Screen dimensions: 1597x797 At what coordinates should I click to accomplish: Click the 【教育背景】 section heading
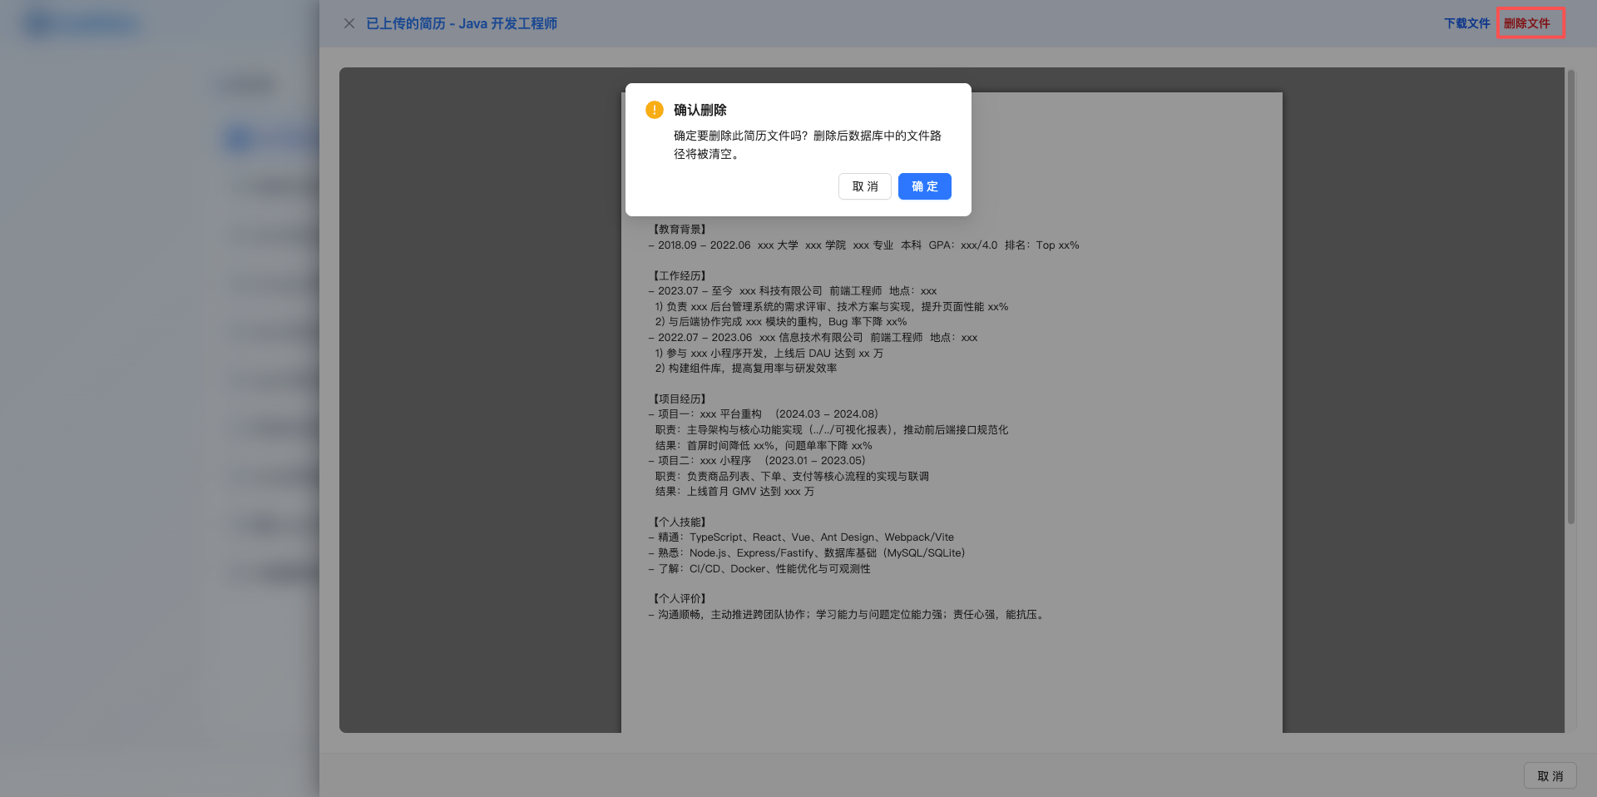(x=680, y=229)
